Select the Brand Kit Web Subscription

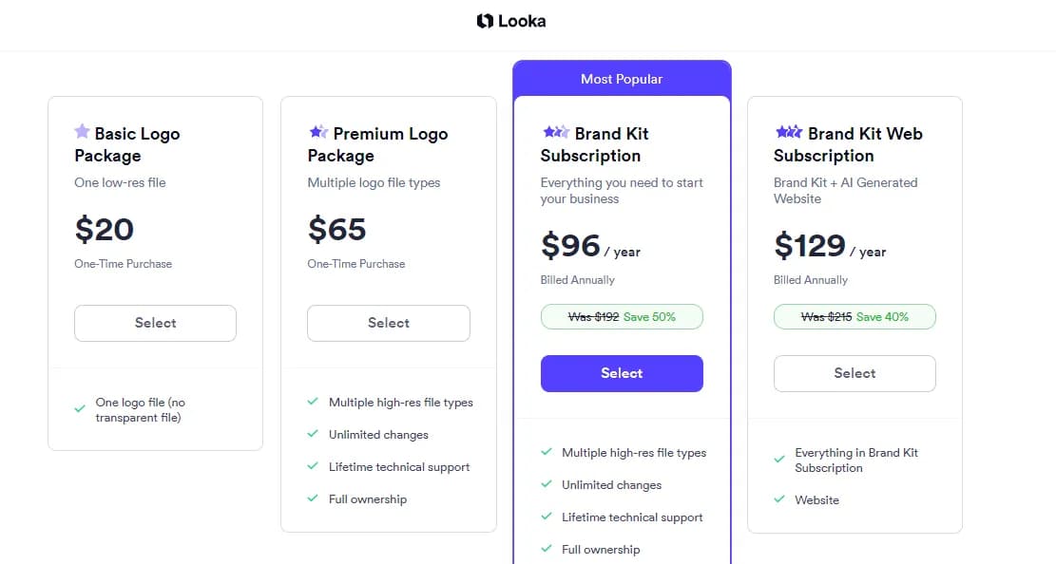[x=854, y=373]
